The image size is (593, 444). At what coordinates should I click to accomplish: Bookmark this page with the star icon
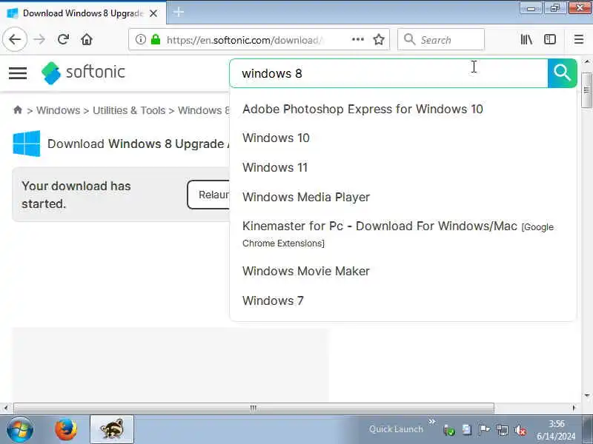(379, 39)
